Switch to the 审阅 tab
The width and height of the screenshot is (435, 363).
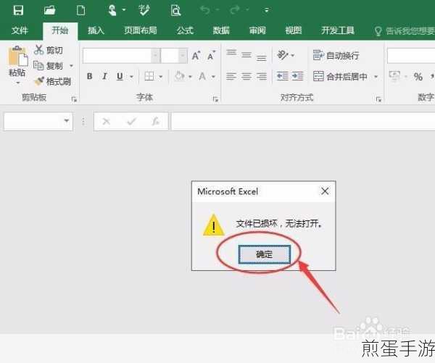tap(257, 30)
